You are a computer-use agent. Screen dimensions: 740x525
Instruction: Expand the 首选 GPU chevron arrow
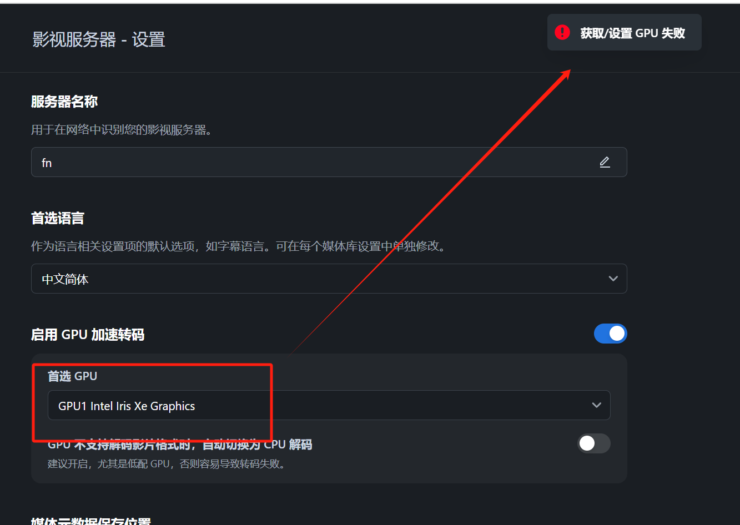click(596, 405)
